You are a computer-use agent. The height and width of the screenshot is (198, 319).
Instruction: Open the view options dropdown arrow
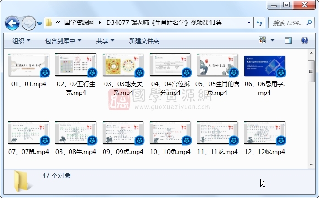pyautogui.click(x=272, y=40)
